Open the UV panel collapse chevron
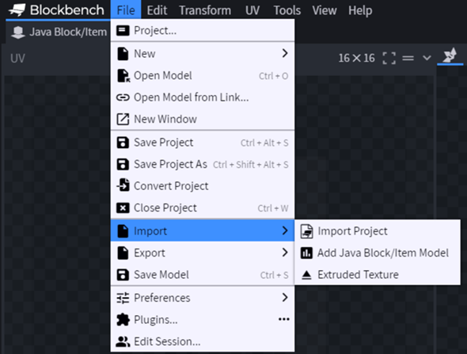The height and width of the screenshot is (354, 467). [x=427, y=58]
